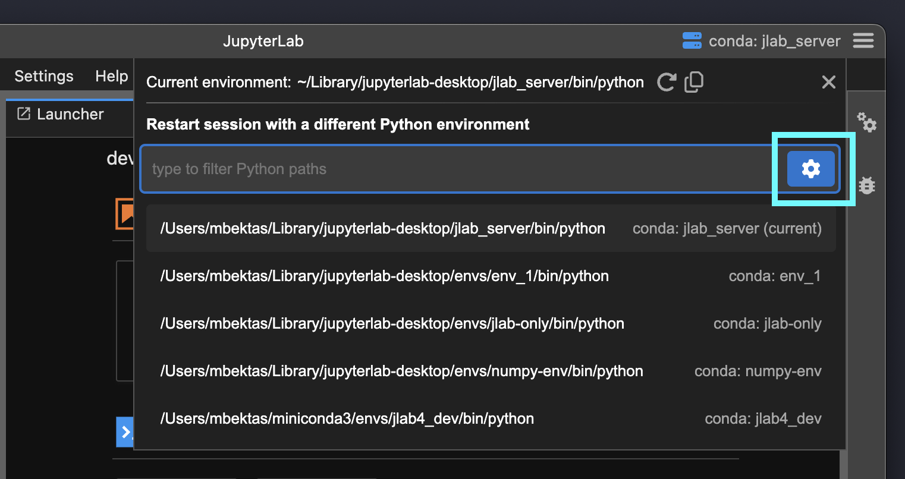Click the 'conda: jlab4_dev' label

(763, 418)
